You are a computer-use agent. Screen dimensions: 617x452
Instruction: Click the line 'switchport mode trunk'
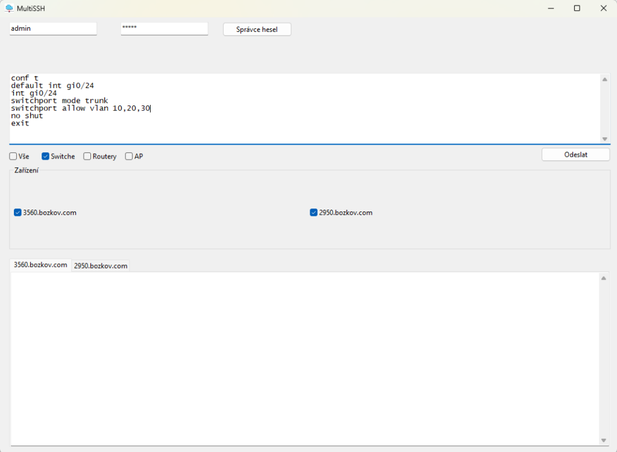[60, 101]
